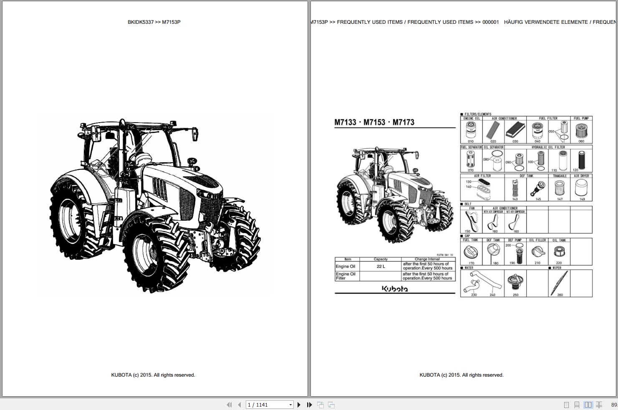Click the 'BELT' section heading

pyautogui.click(x=468, y=204)
